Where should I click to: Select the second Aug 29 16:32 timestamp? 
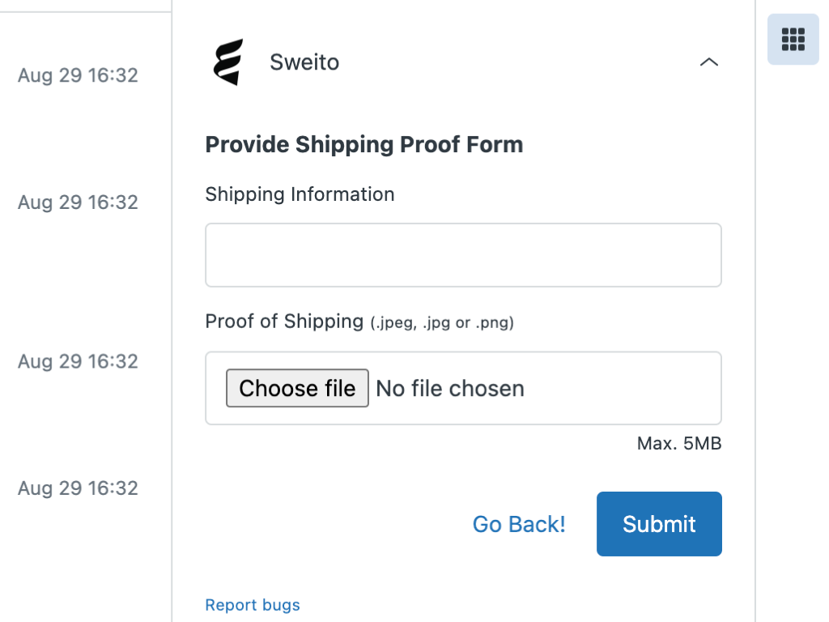(x=78, y=202)
